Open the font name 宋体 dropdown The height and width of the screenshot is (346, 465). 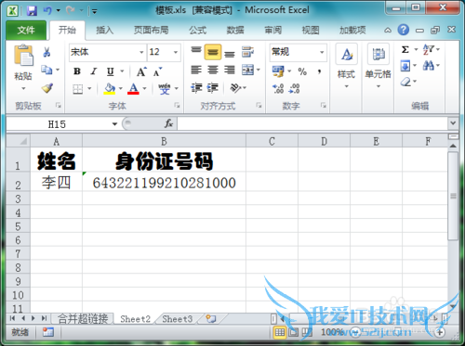pos(141,52)
